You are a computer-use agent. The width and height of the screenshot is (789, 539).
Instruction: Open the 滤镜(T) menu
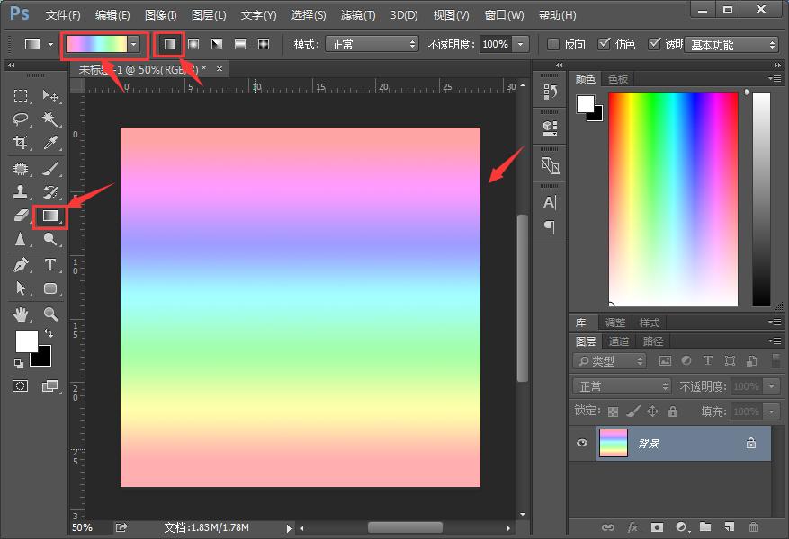pos(358,15)
